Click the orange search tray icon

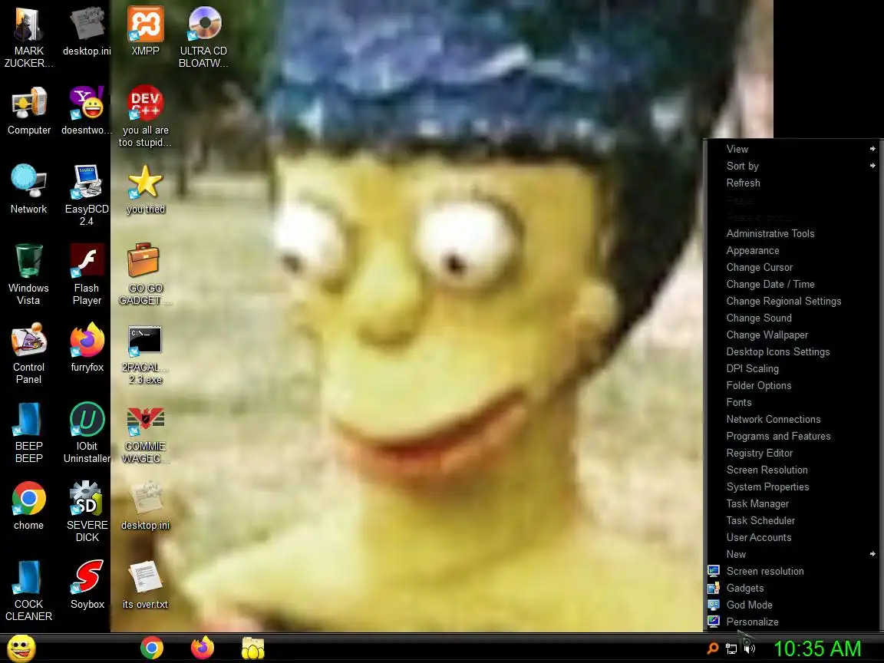point(713,648)
